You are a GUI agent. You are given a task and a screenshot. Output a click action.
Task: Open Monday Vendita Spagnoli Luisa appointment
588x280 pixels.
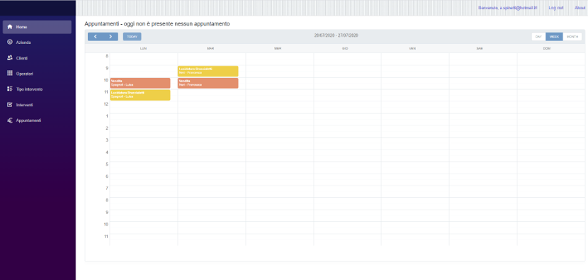pyautogui.click(x=140, y=83)
